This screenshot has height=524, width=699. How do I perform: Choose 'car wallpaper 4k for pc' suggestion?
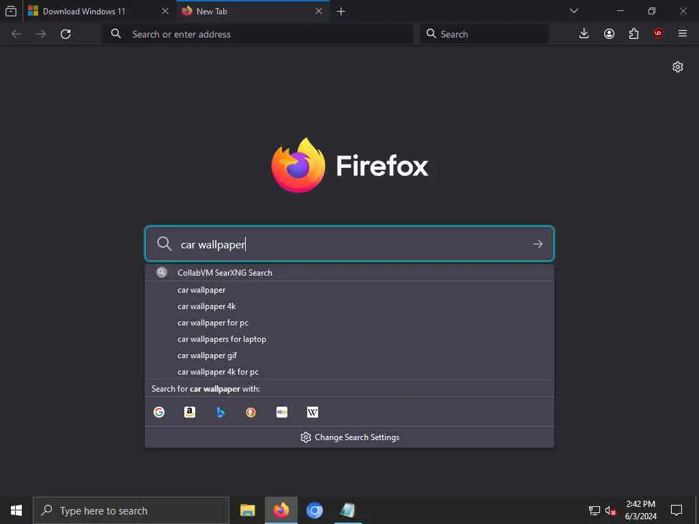click(349, 372)
